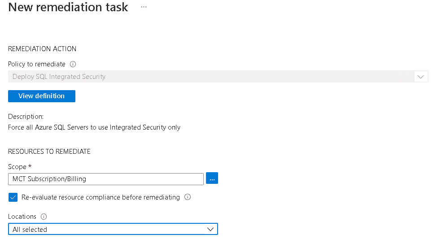Click into the MCT Subscription/Billing scope field
The image size is (433, 239).
106,179
